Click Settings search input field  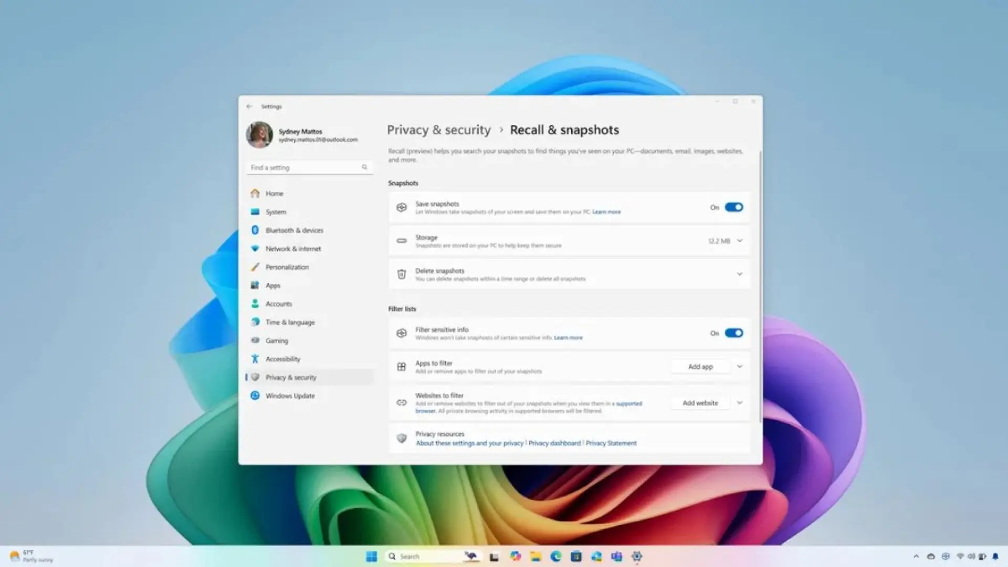point(309,167)
